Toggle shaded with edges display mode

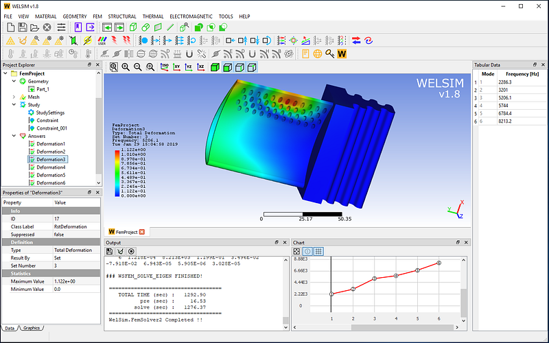click(x=228, y=67)
